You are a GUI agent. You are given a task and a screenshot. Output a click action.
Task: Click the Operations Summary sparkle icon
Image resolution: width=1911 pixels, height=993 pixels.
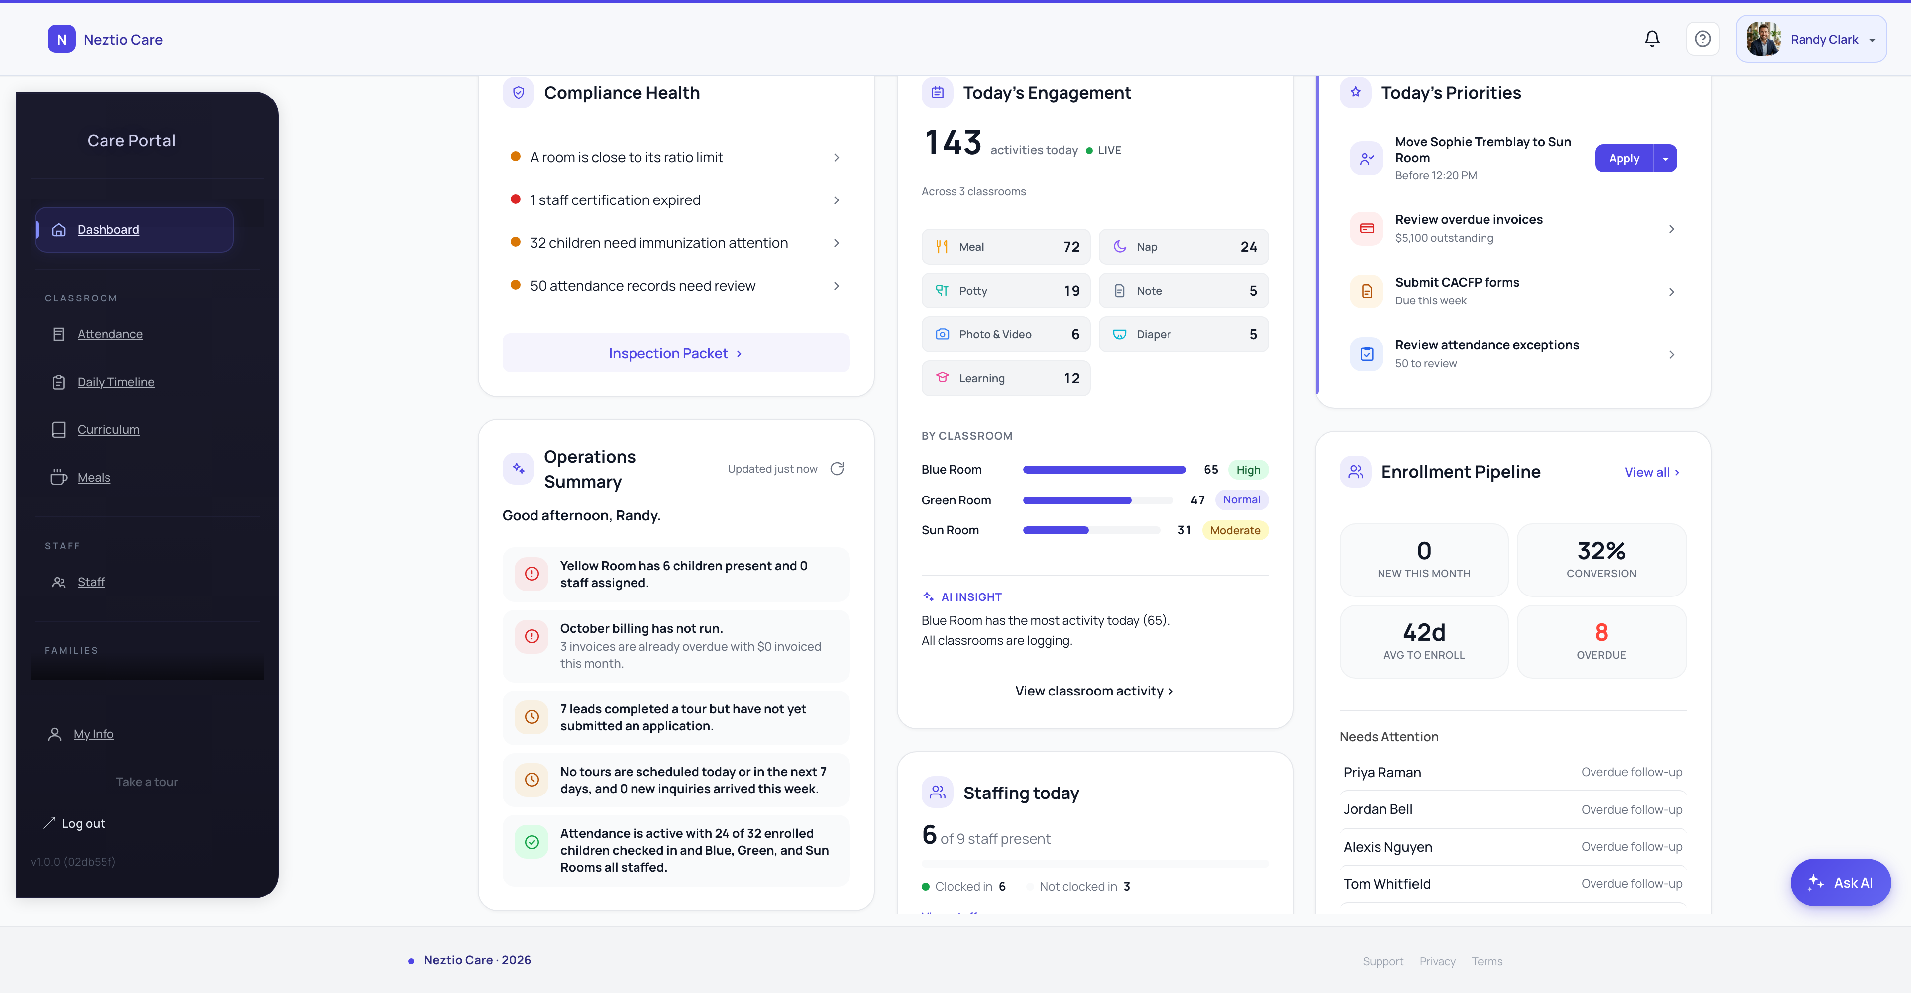point(519,469)
